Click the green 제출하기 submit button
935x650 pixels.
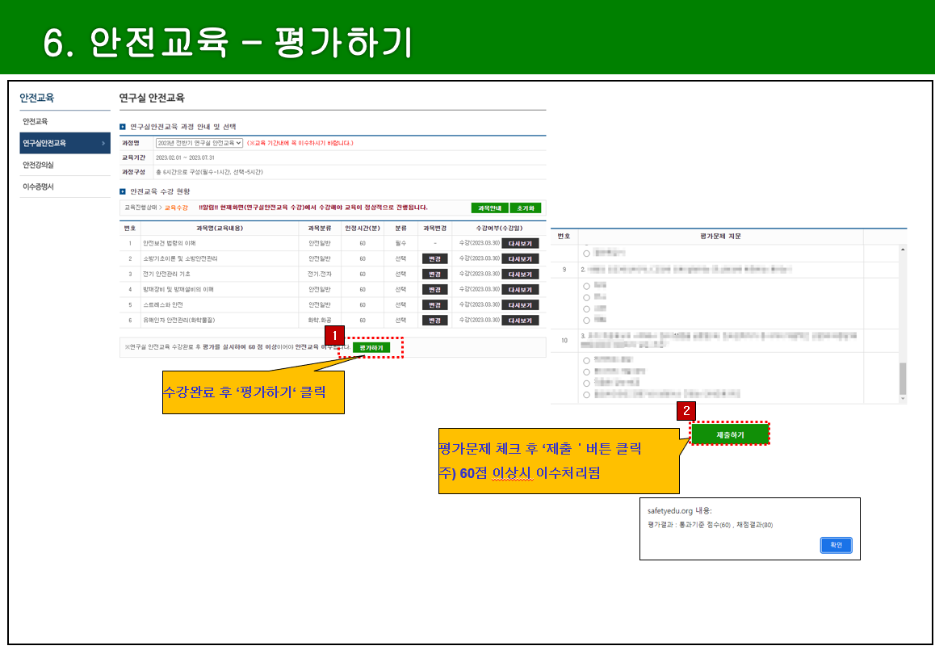click(x=730, y=434)
